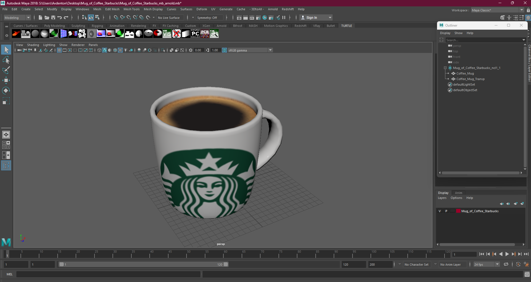Viewport: 531px width, 282px height.
Task: Open the Workspace Maya Classic dropdown
Action: [x=498, y=10]
